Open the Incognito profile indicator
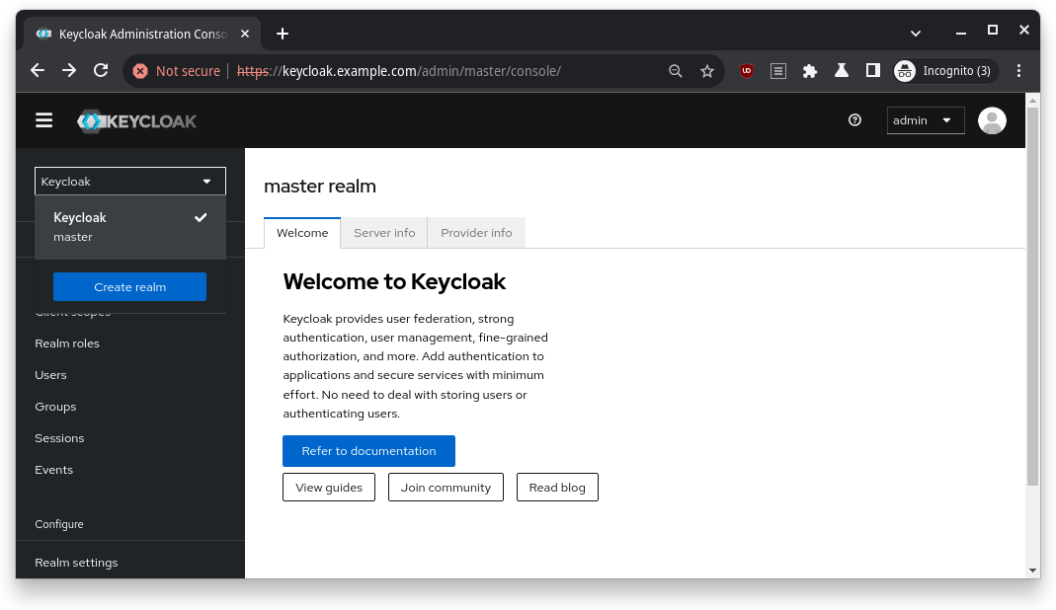Viewport: 1056px width, 610px height. point(943,71)
